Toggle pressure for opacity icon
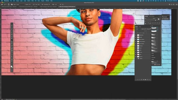The height and width of the screenshot is (100, 178). [x=34, y=4]
